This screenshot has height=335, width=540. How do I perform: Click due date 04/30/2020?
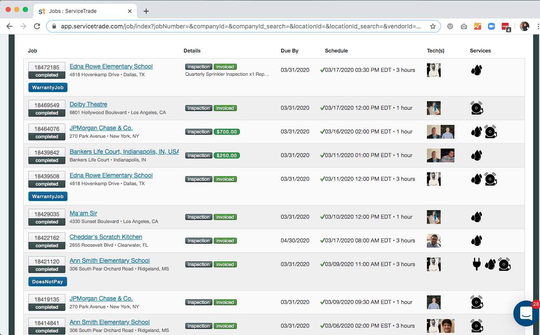pyautogui.click(x=295, y=240)
